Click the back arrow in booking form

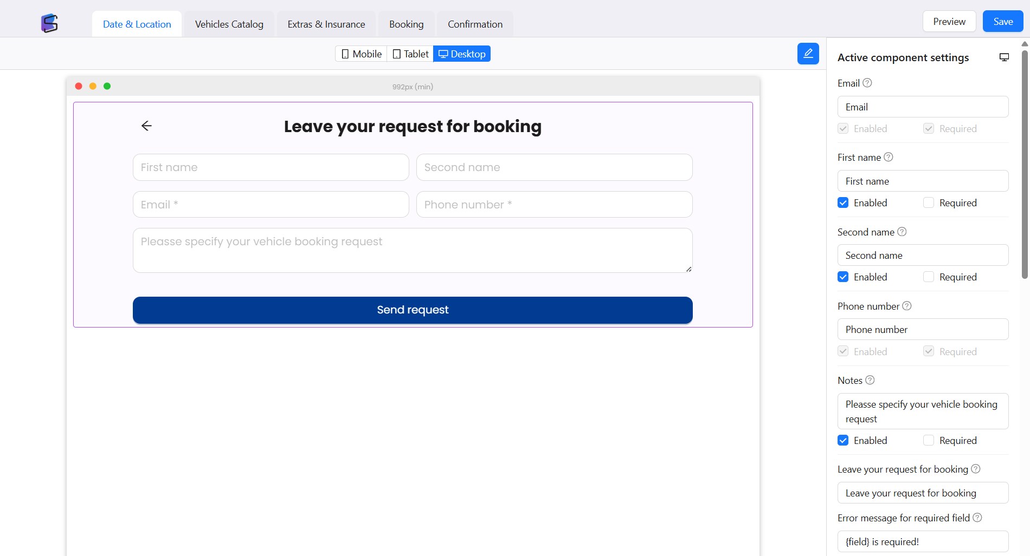click(x=146, y=126)
